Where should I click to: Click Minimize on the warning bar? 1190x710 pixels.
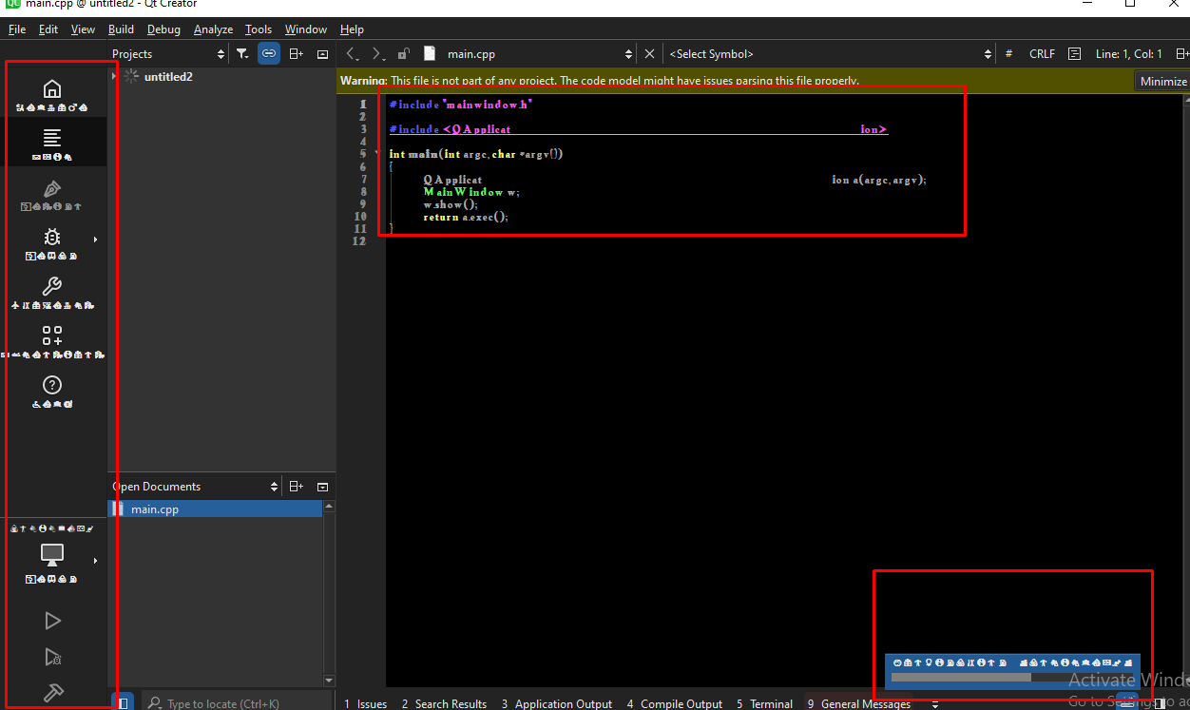1162,81
